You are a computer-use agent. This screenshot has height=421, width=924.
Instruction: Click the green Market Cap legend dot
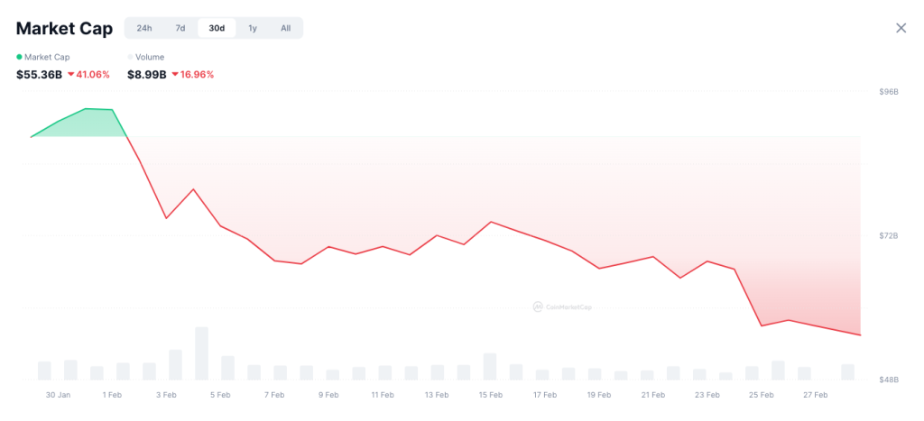(x=20, y=57)
